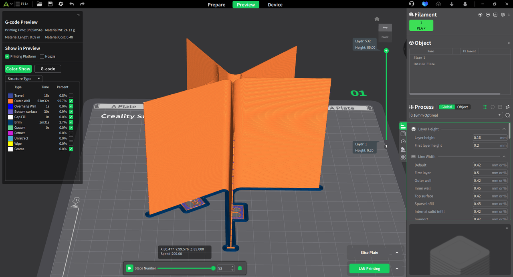Click the Slice Plate button

(369, 252)
